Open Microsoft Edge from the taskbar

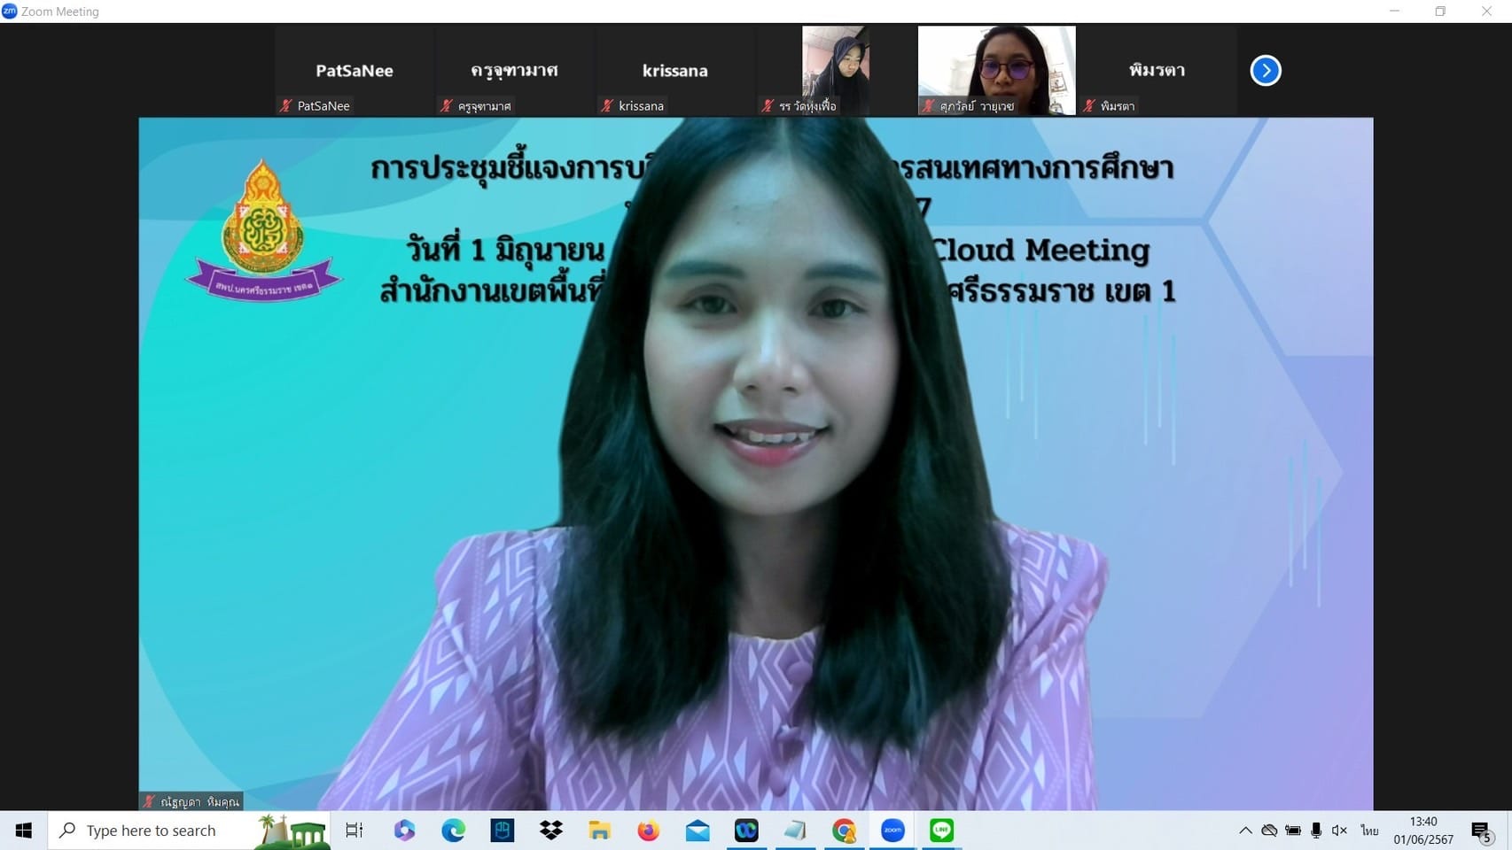click(x=453, y=831)
